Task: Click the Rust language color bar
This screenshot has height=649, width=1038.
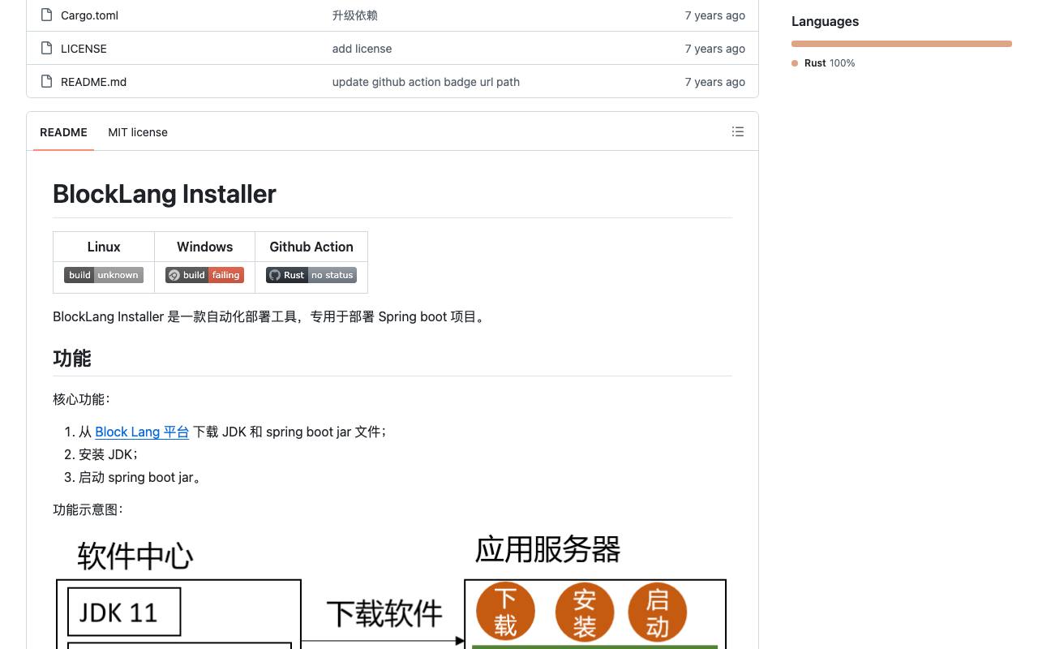Action: (902, 44)
